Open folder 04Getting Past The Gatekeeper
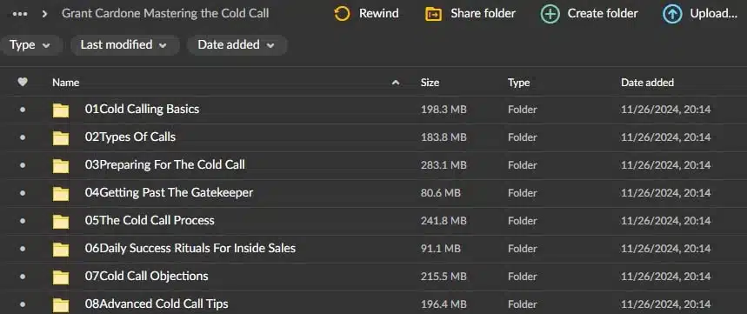The image size is (747, 314). click(x=169, y=192)
